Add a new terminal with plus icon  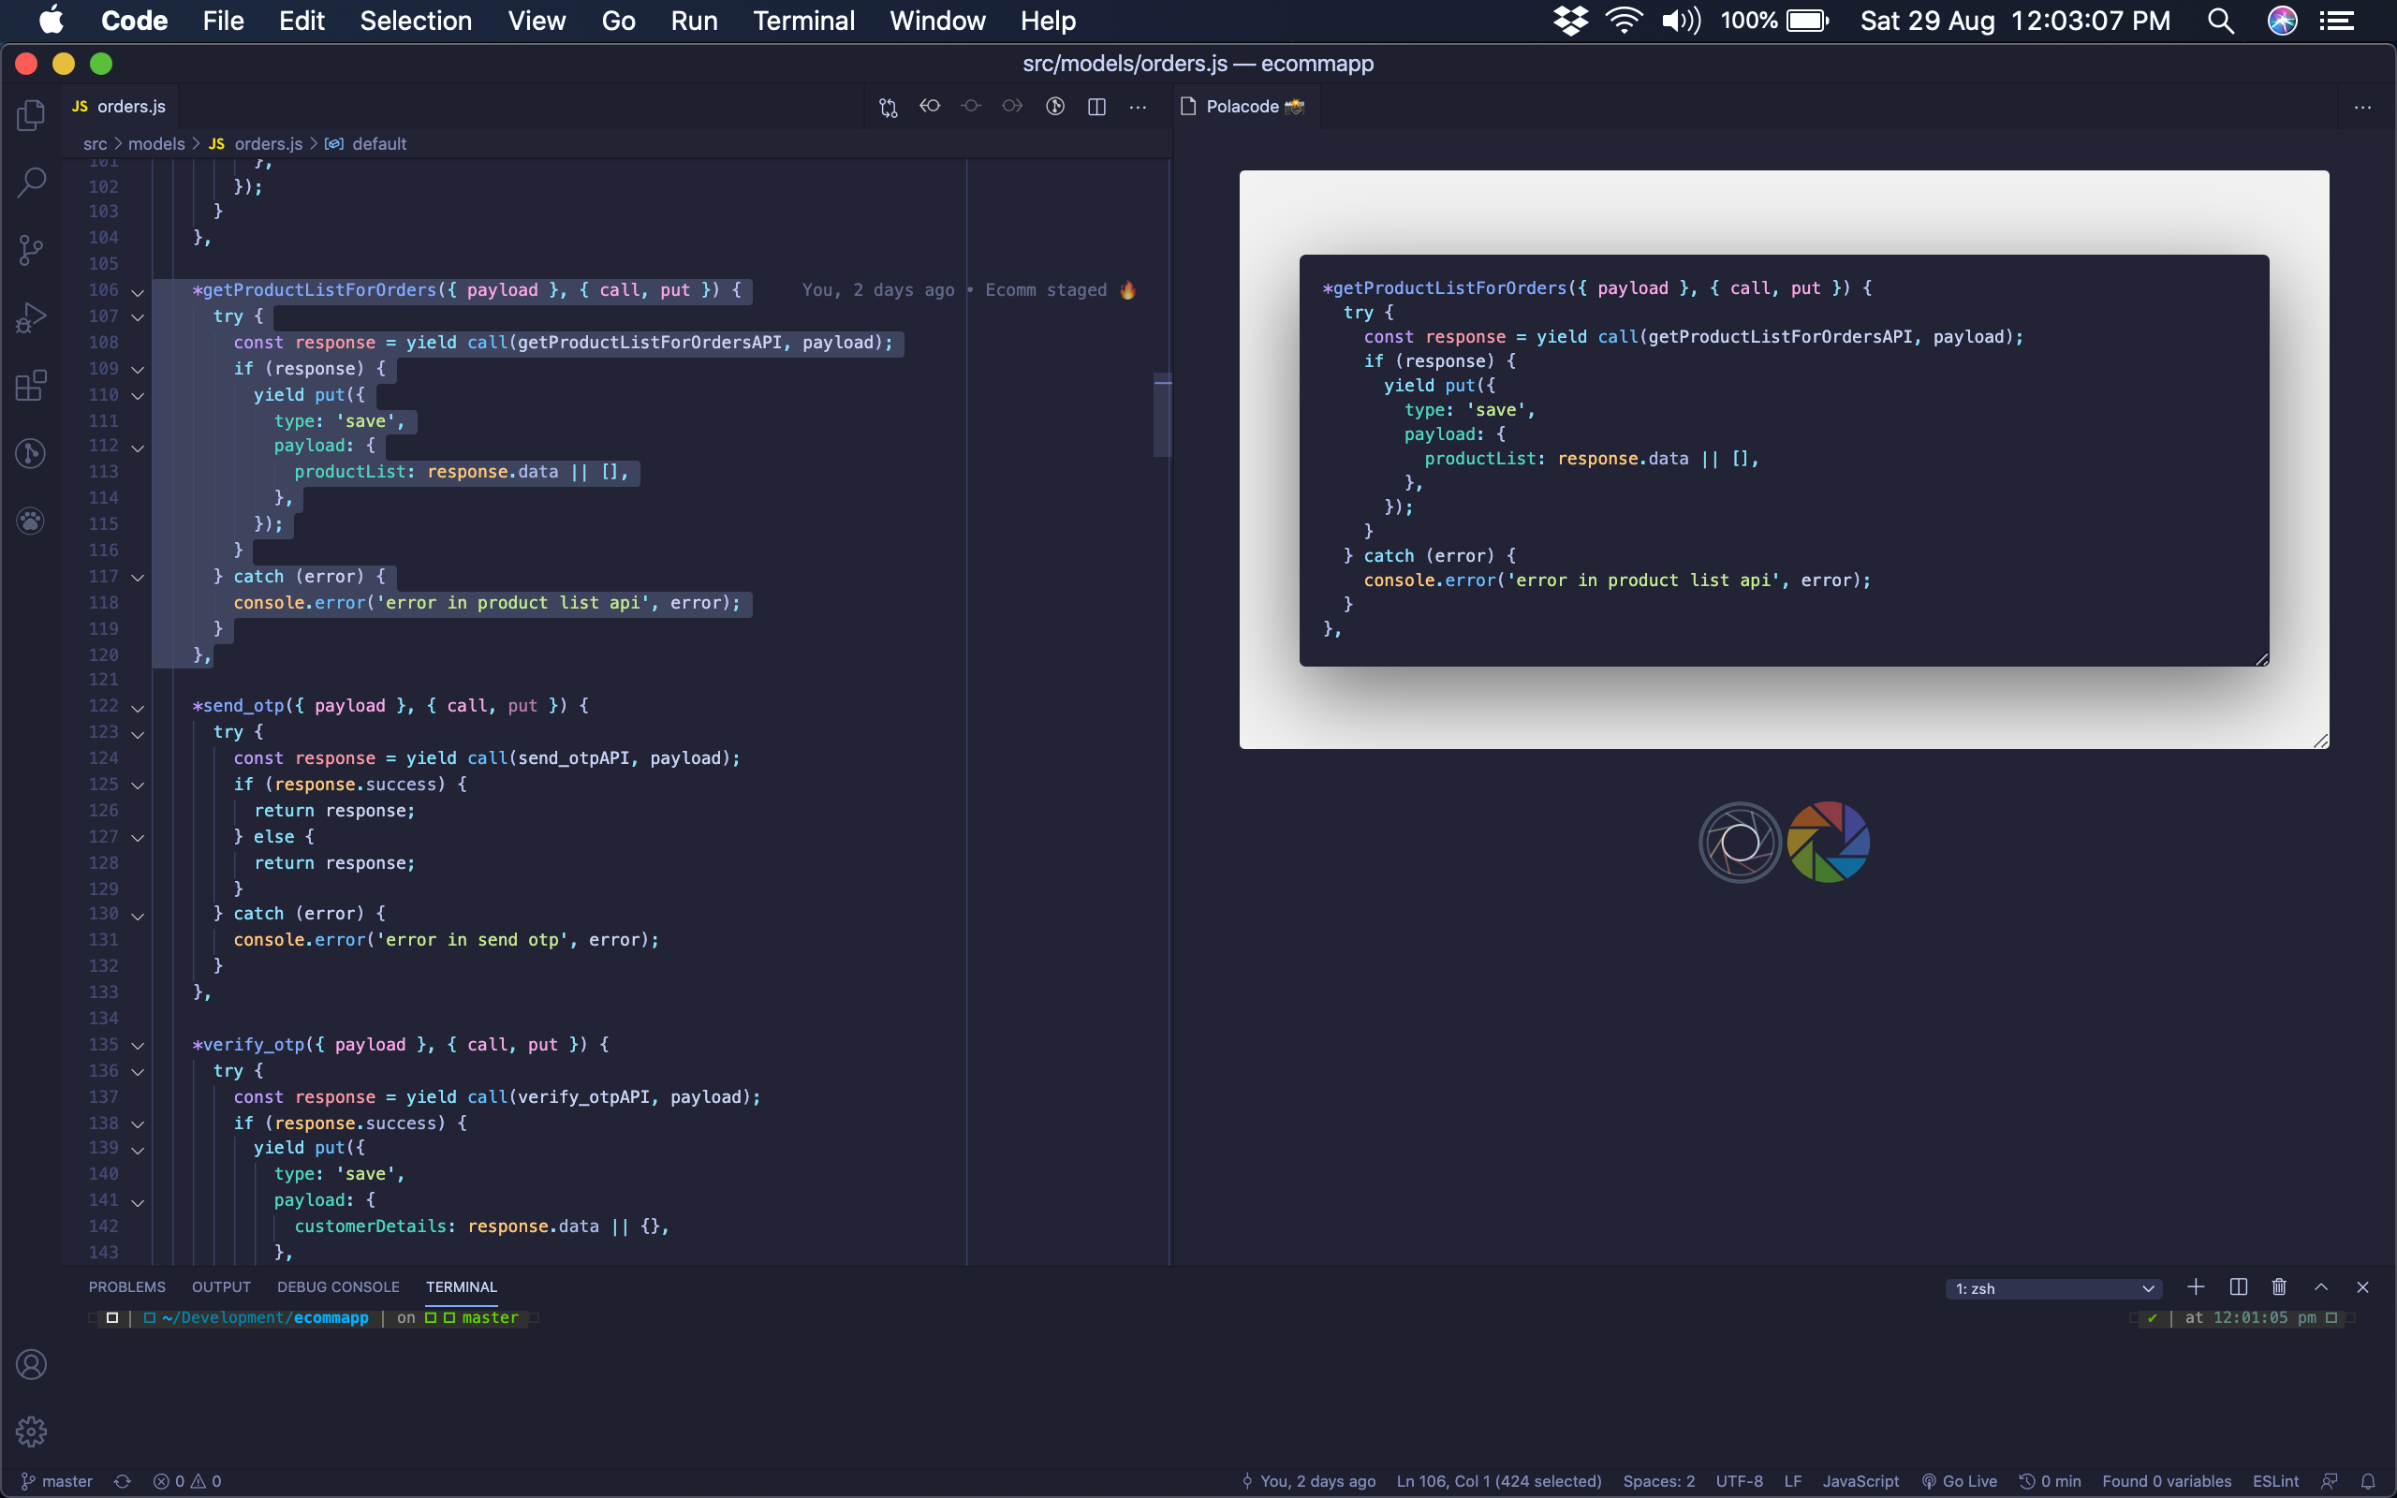[2196, 1287]
